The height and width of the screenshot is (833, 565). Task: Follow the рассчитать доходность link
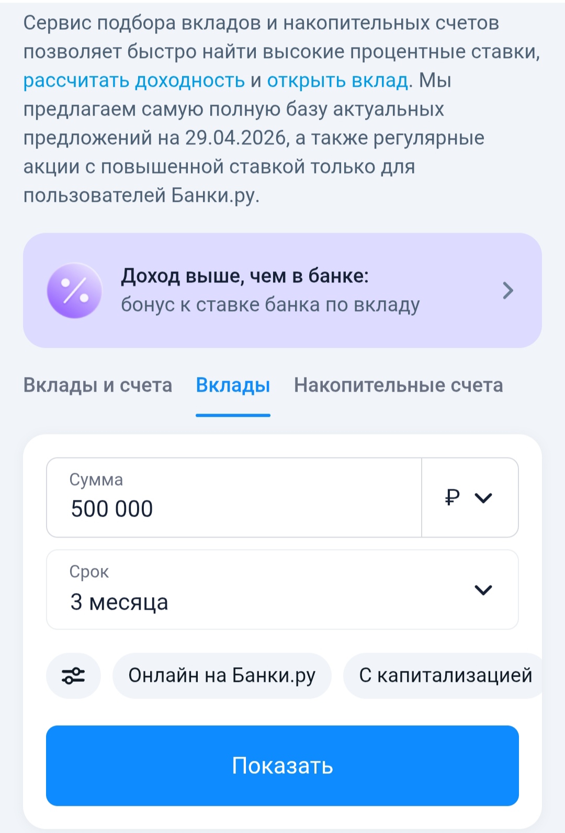pos(134,81)
